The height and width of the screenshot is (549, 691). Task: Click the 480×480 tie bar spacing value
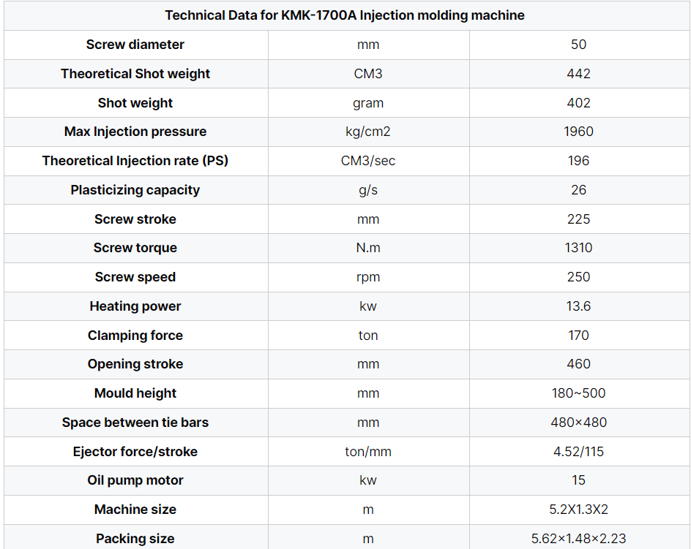tap(578, 423)
